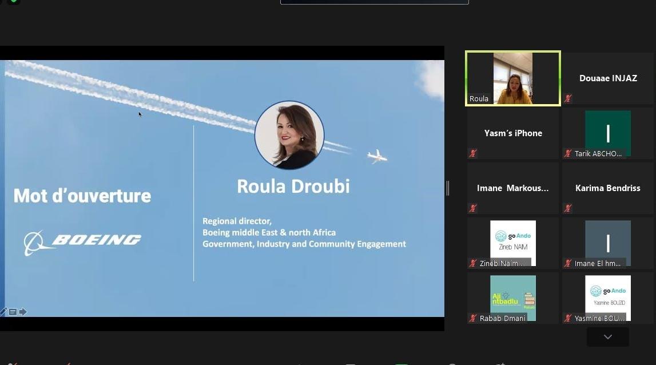Click the Boeing logo on slide

pos(82,243)
